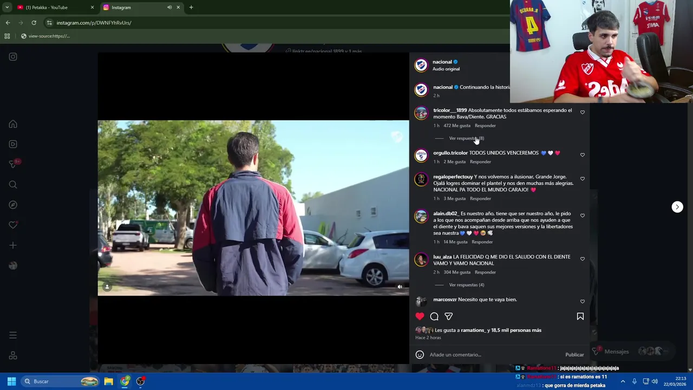Reply to orgullo.tricolor's comment
Screen dimensions: 693x390
(x=480, y=162)
